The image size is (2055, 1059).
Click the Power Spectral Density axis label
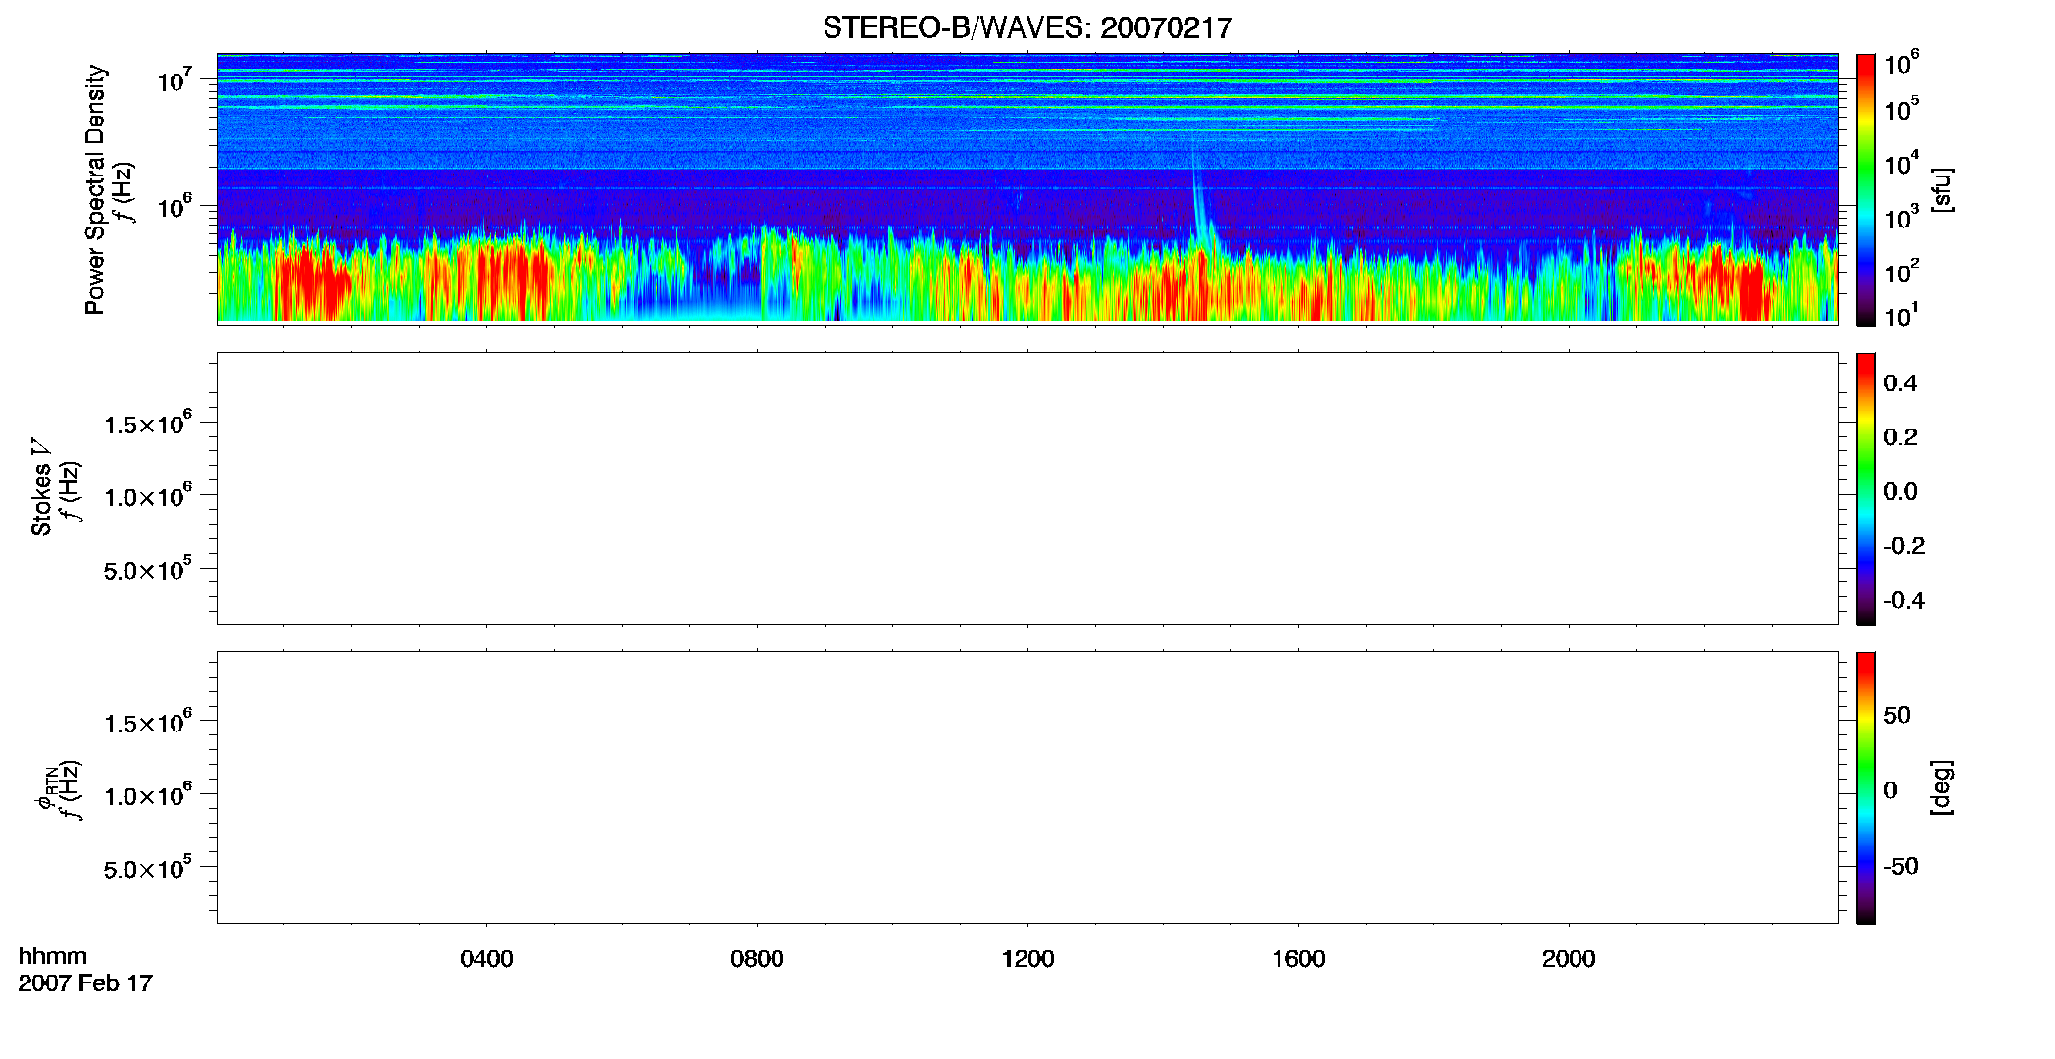tap(95, 189)
